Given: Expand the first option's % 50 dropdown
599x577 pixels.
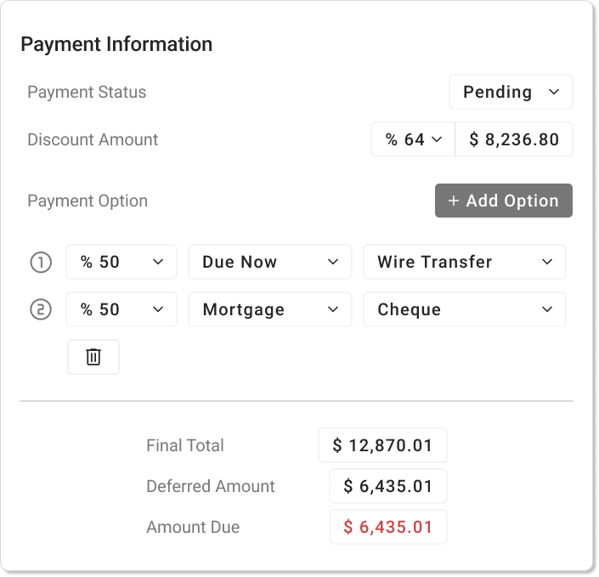Looking at the screenshot, I should (121, 263).
